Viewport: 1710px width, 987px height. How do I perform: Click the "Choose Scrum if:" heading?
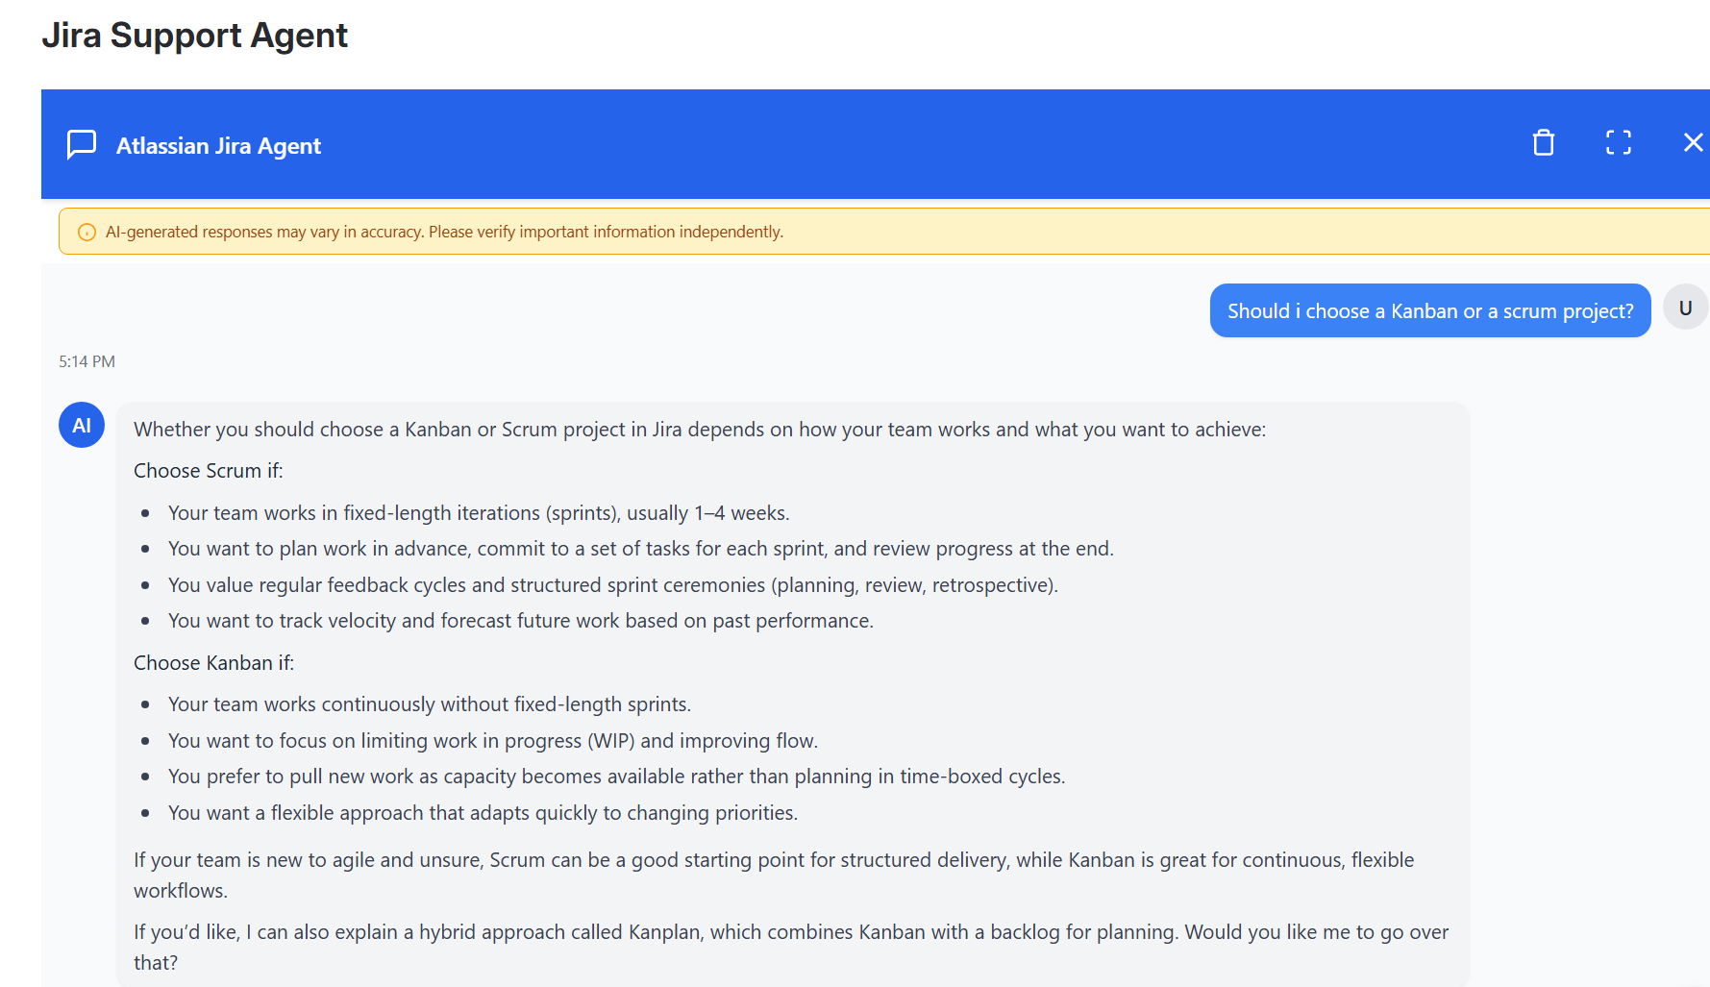(x=209, y=471)
